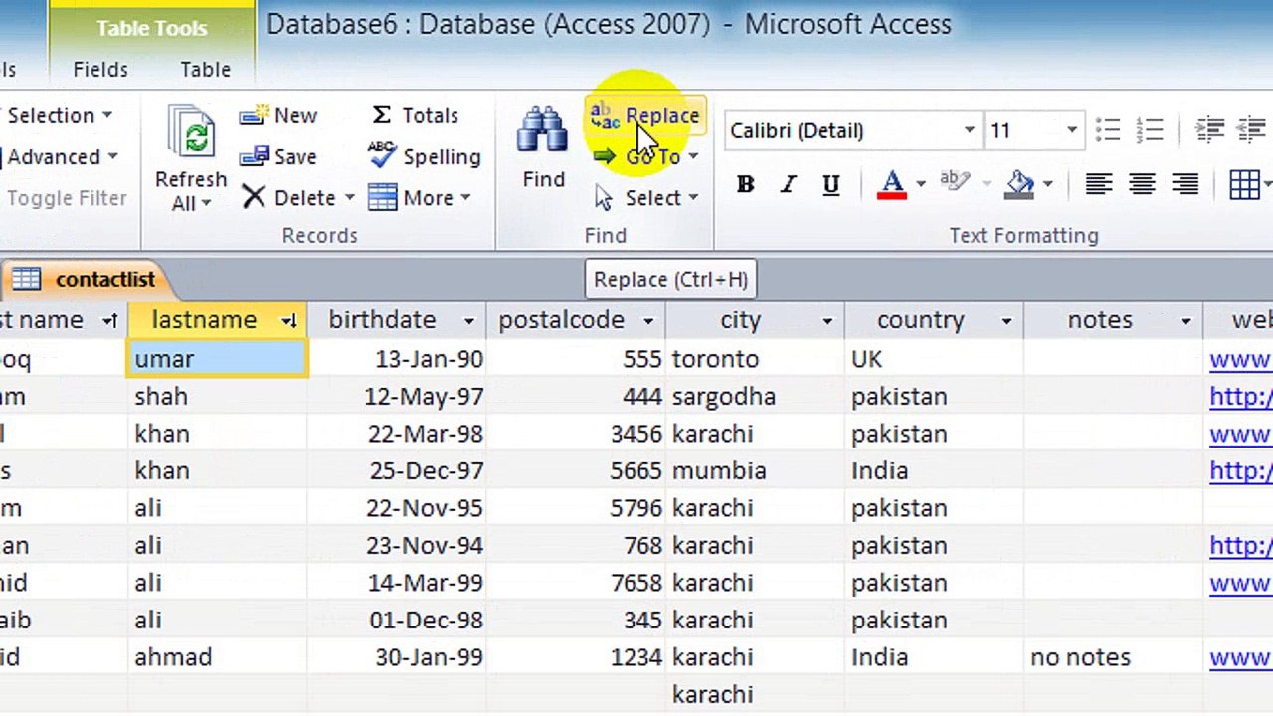Insert a numbered list
This screenshot has height=716, width=1273.
1150,130
